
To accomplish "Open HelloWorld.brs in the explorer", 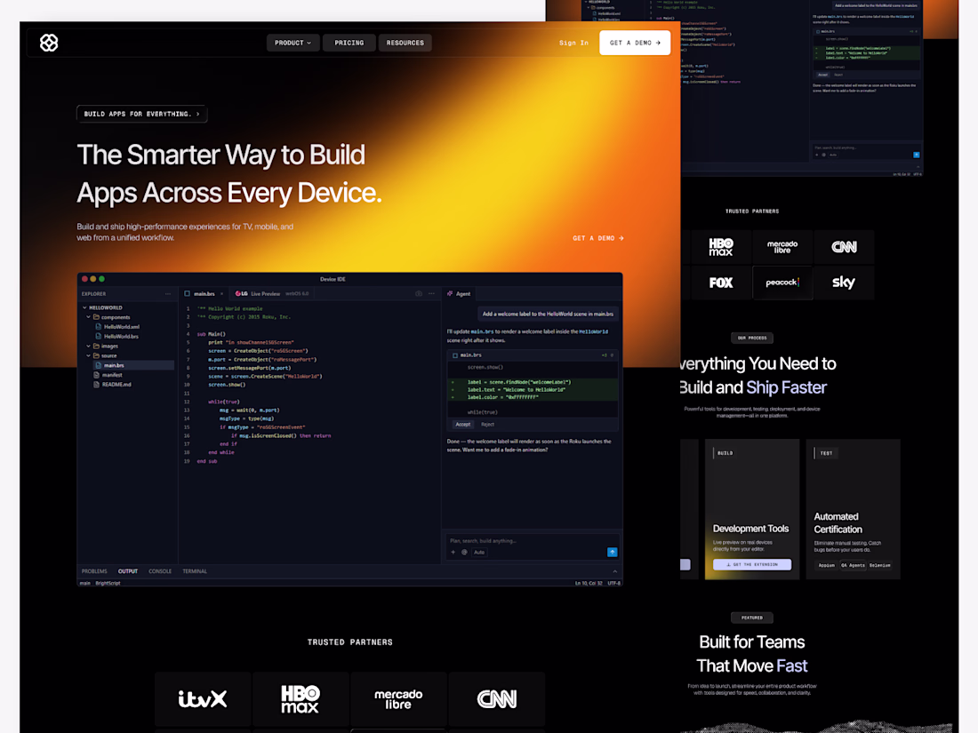I will click(121, 336).
